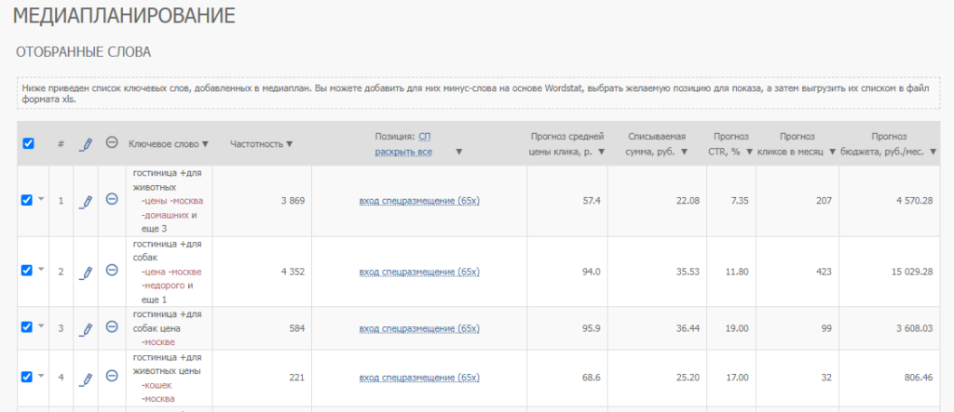This screenshot has height=412, width=954.
Task: Click the header minus circle icon
Action: 112,143
